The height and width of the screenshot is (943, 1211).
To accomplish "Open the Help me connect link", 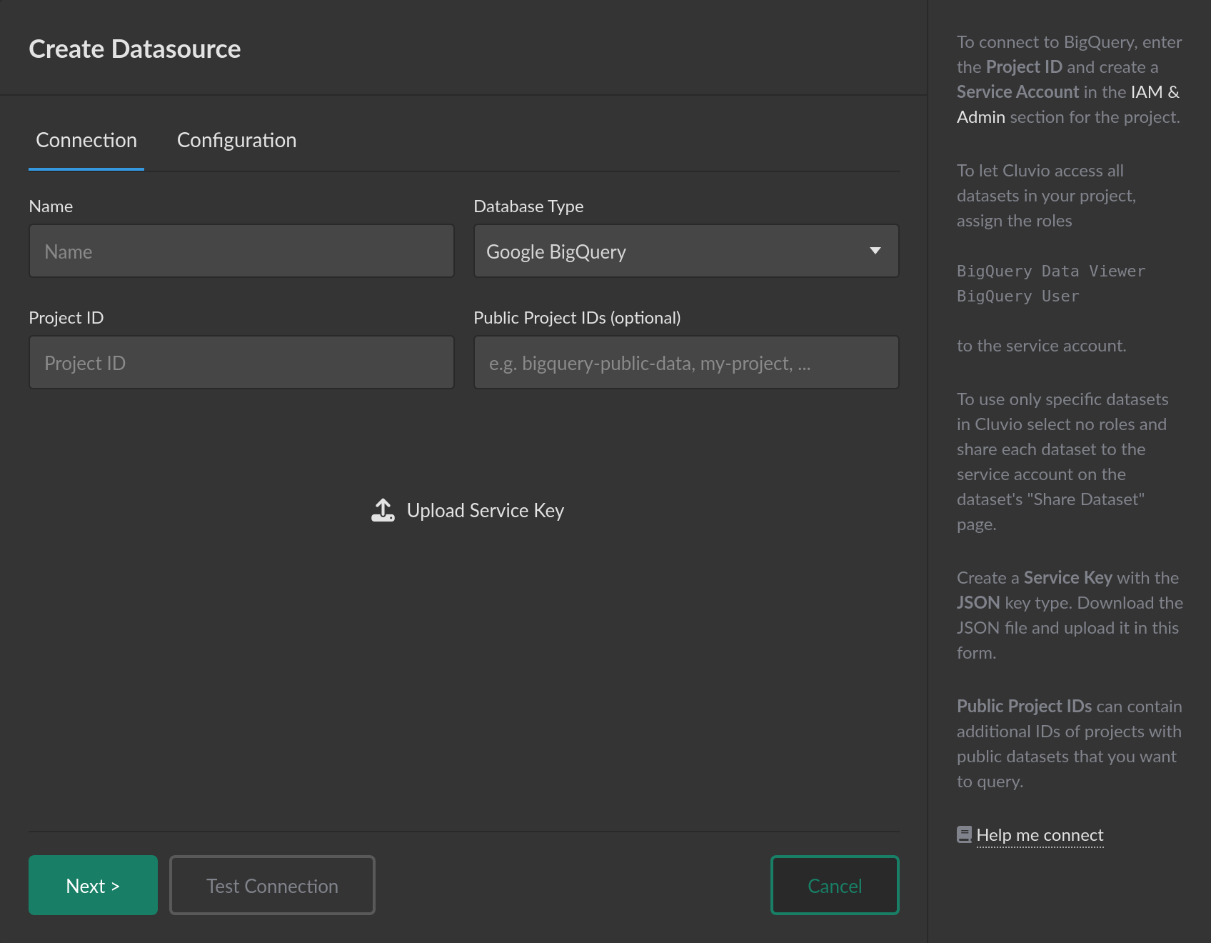I will pyautogui.click(x=1040, y=835).
